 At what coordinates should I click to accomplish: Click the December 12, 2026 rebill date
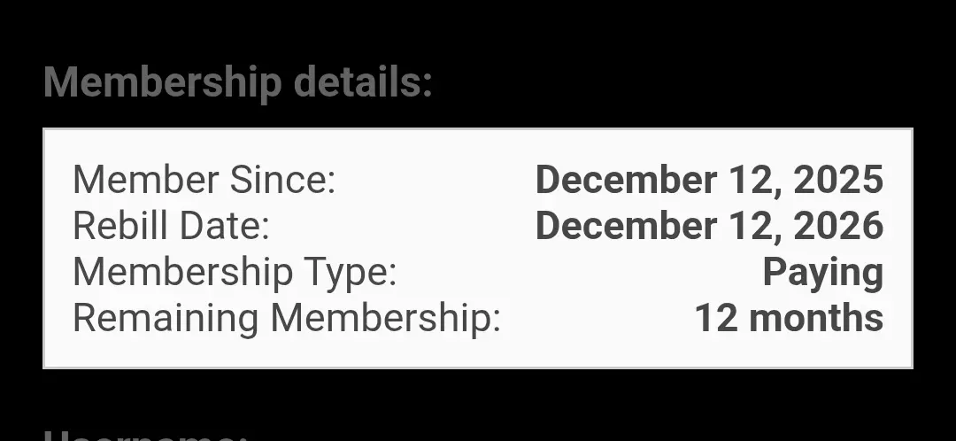pos(710,227)
